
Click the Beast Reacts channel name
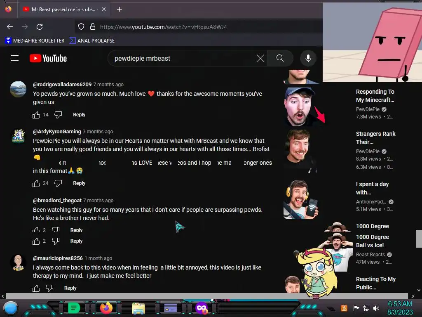click(370, 254)
